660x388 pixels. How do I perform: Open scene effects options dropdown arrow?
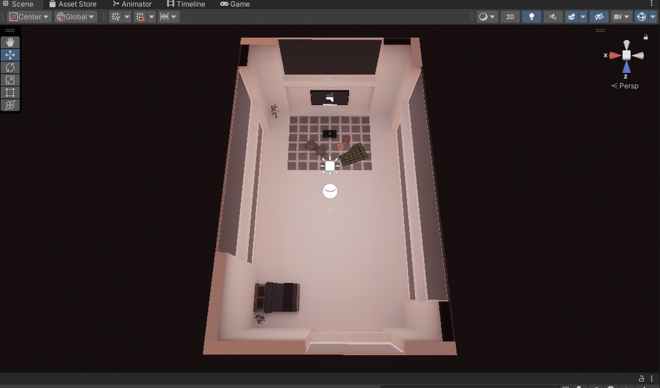coord(583,17)
